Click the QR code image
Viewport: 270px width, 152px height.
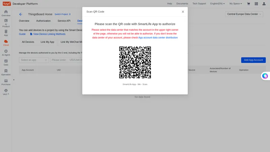click(135, 62)
